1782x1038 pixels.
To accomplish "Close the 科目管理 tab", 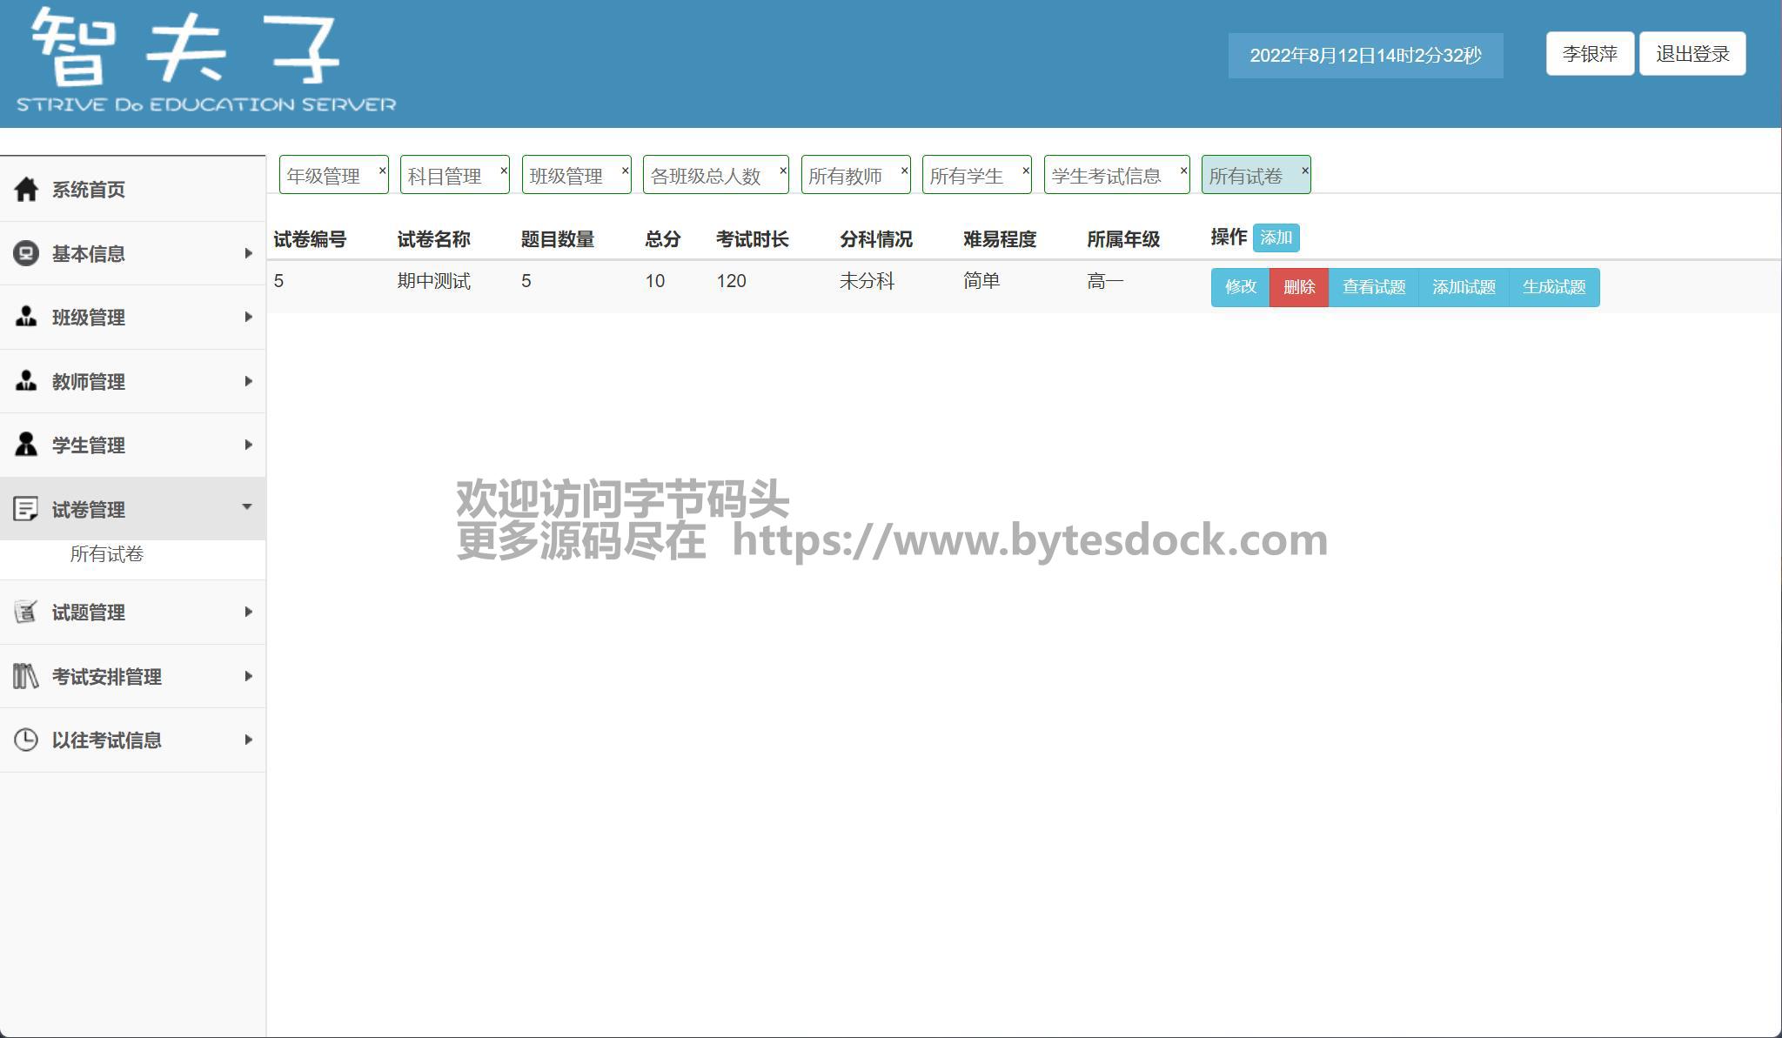I will [x=503, y=171].
